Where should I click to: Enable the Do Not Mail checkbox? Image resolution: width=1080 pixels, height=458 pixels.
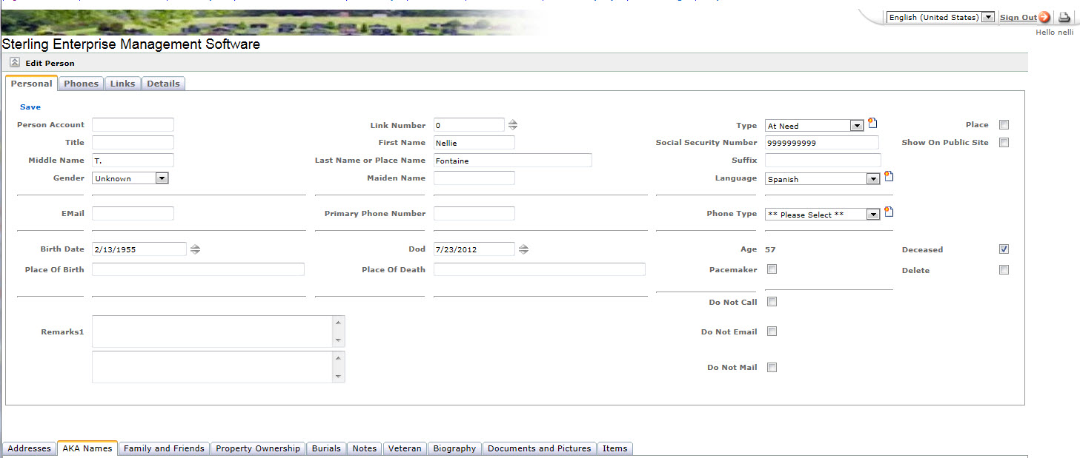pos(772,367)
